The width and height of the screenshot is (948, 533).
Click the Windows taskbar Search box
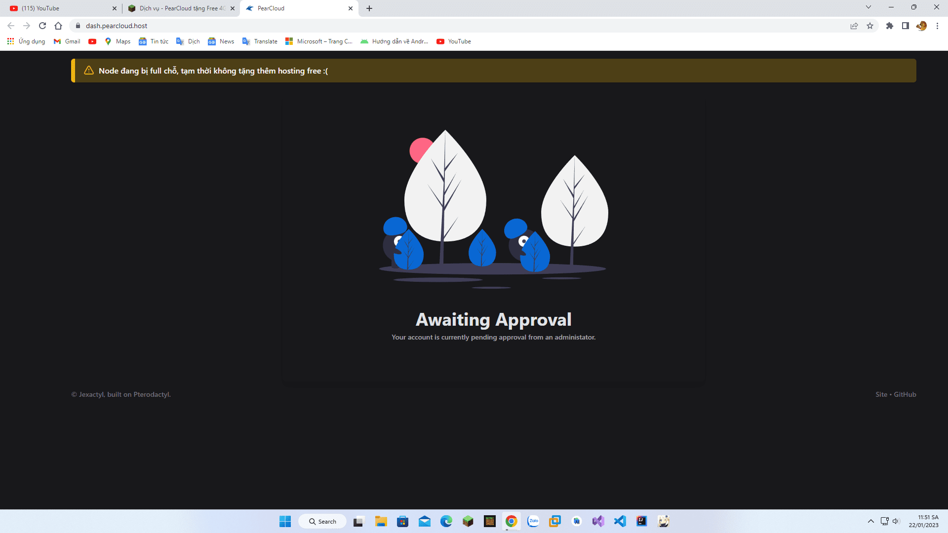coord(323,521)
